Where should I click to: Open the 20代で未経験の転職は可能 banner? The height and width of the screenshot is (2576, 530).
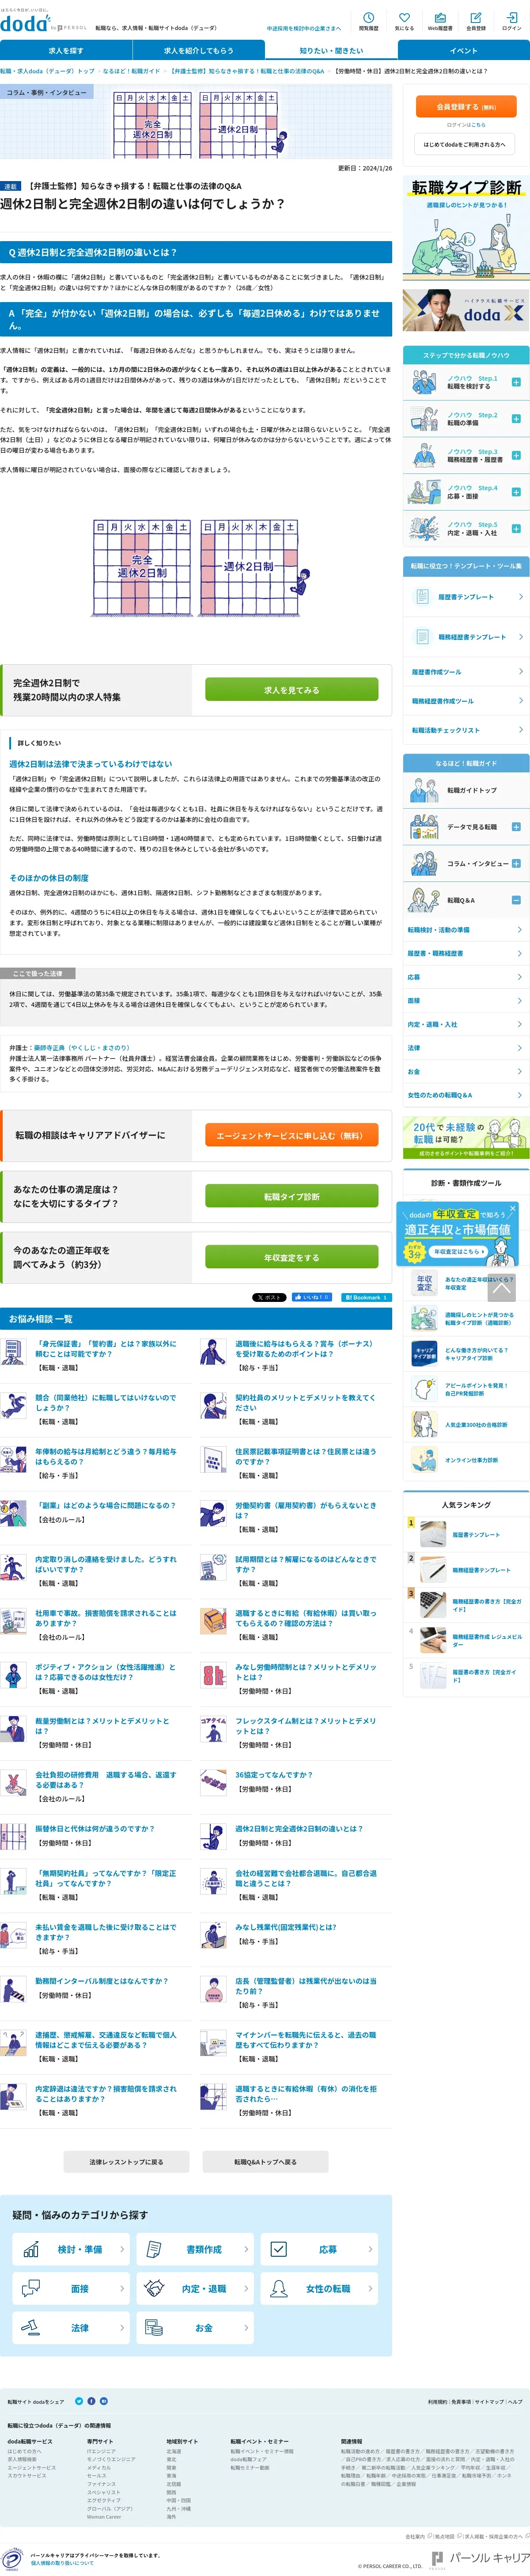466,1137
